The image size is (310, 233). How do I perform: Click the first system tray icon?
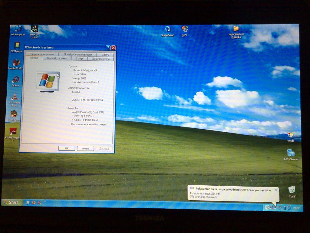267,208
